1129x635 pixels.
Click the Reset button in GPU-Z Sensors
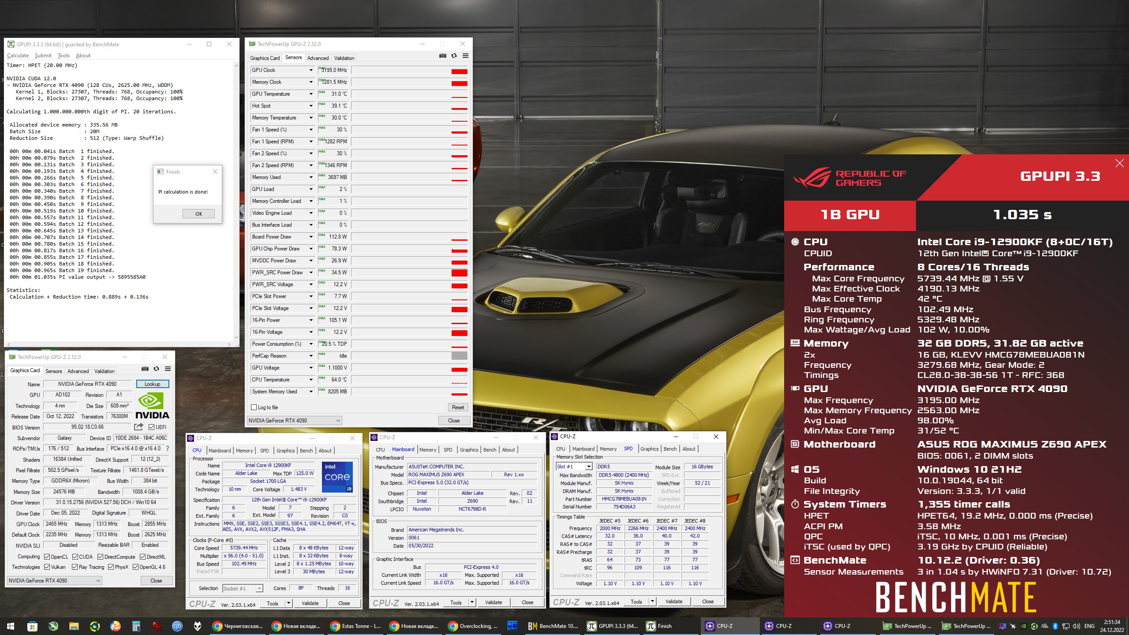[458, 407]
